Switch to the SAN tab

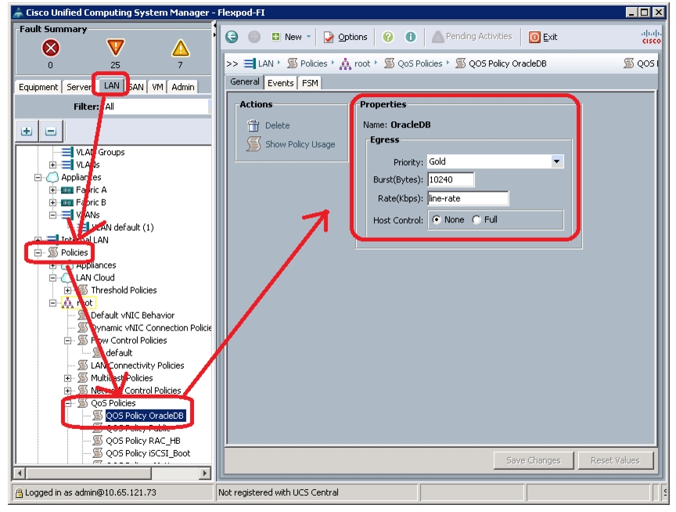137,87
